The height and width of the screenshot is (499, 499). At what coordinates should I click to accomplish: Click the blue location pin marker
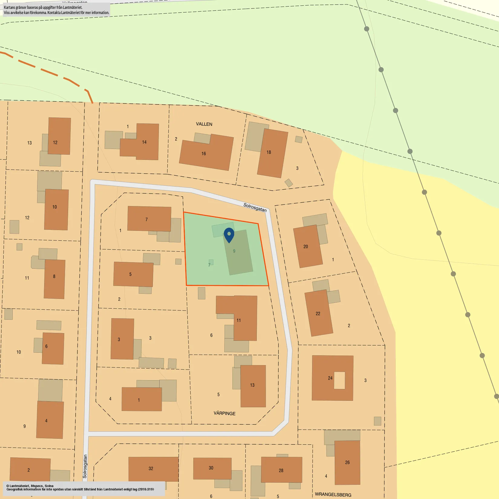point(229,235)
